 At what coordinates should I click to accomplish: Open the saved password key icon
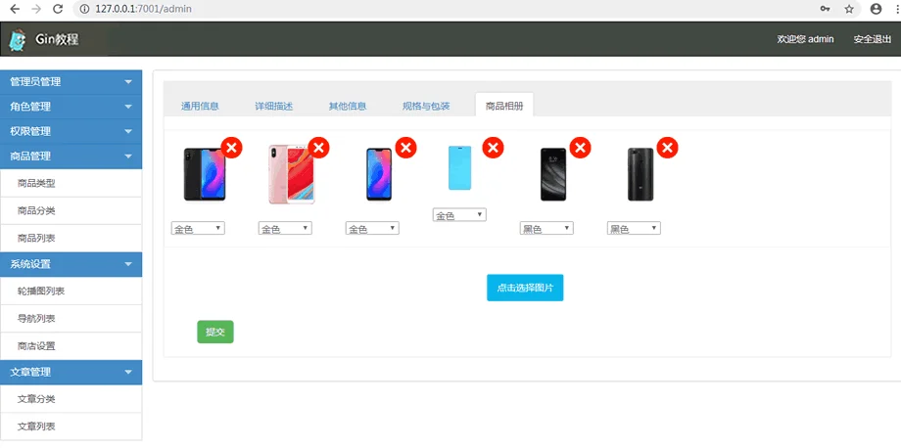[x=825, y=9]
